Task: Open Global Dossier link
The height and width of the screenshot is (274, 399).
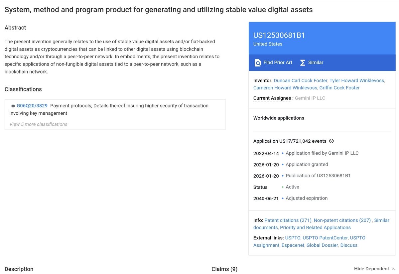Action: 322,245
